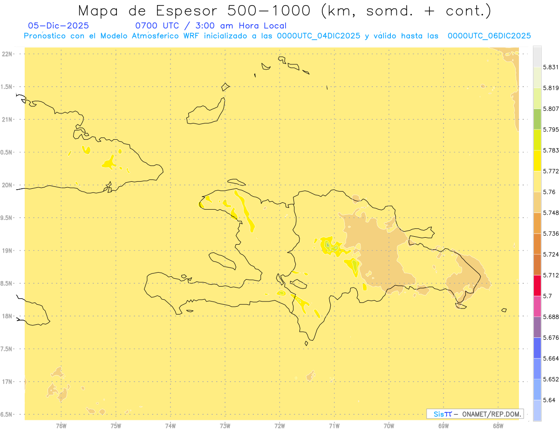Click the date text '05-Dic-2025'

click(59, 26)
